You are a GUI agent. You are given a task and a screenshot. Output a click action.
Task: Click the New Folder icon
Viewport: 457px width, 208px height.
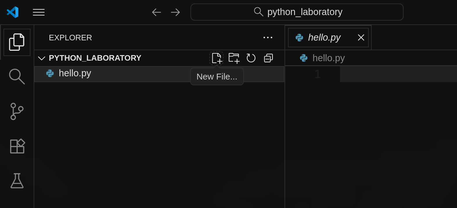tap(234, 58)
